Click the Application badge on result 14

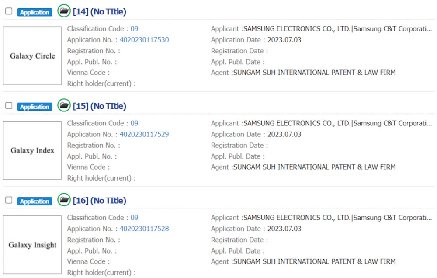click(x=35, y=12)
